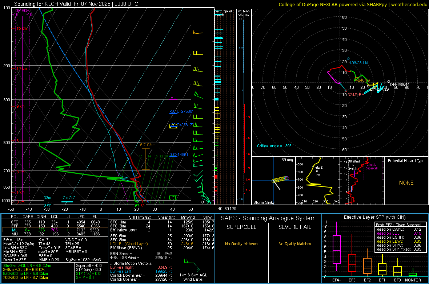Viewport: 429px width, 284px height.
Task: Click the 'Sfc-3km AGL LR = 4.9 C/km' line
Action: pos(27,266)
